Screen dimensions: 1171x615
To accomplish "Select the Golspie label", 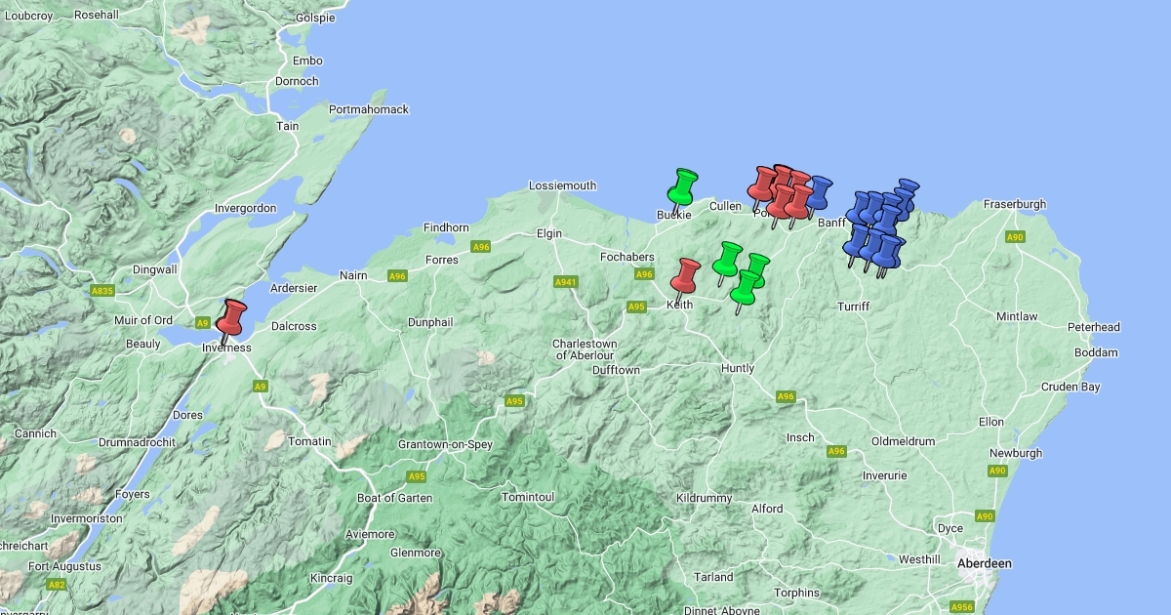I will click(313, 18).
